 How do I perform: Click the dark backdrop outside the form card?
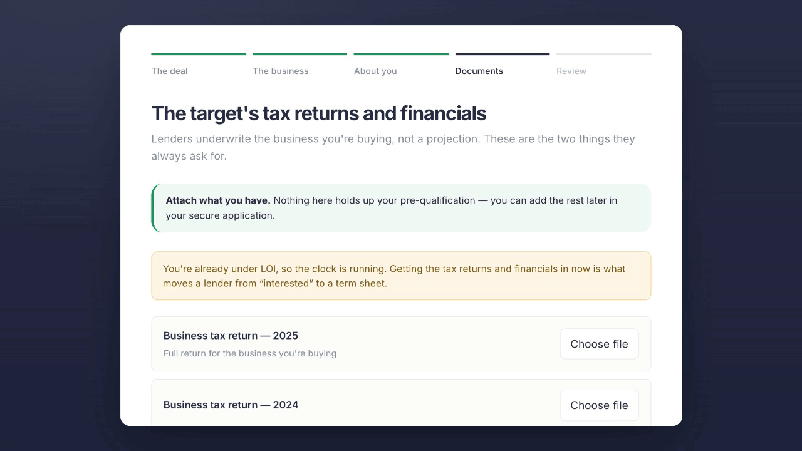pos(60,225)
